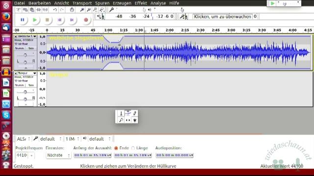Open the Effekt menu
This screenshot has width=314, height=176.
(x=141, y=3)
